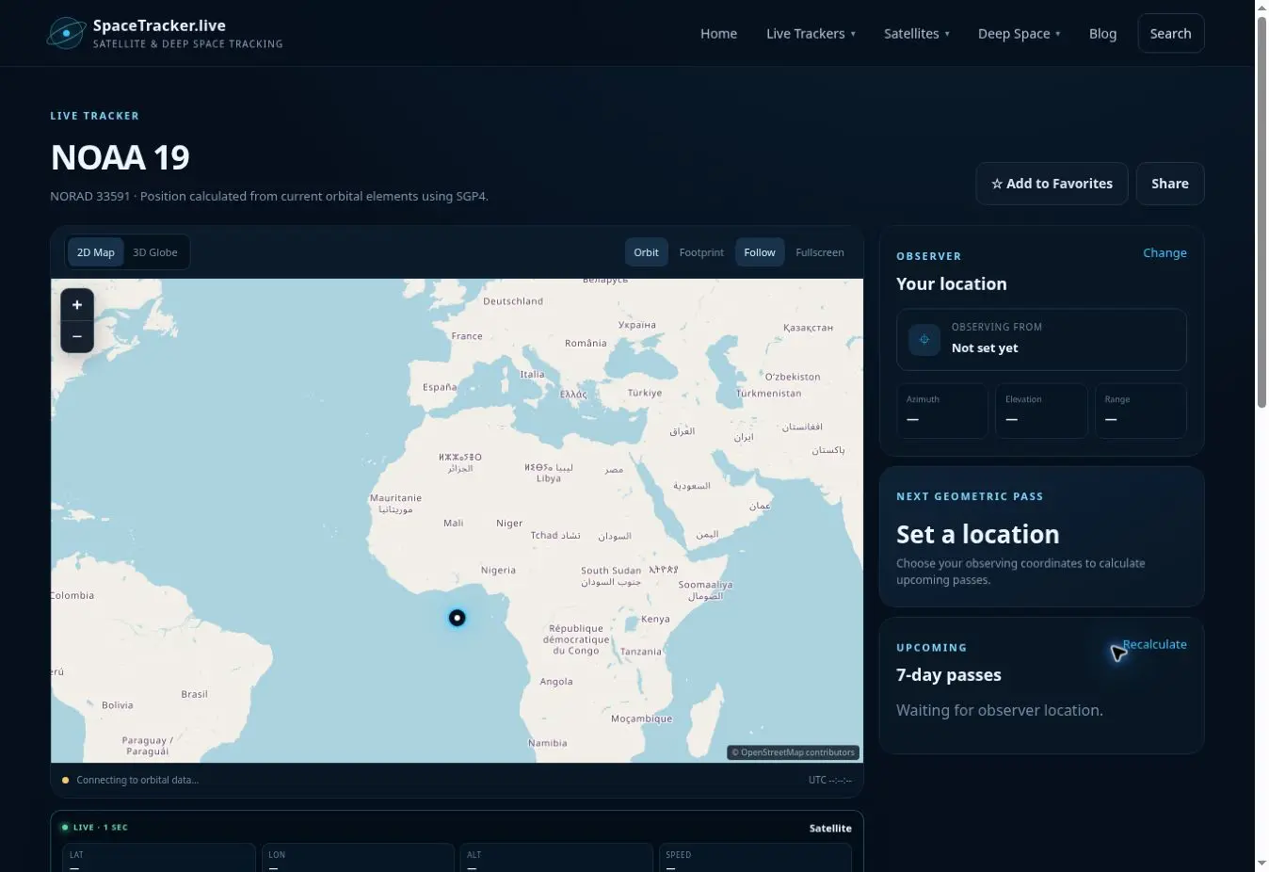Toggle Follow satellite mode
This screenshot has width=1269, height=872.
(x=760, y=252)
